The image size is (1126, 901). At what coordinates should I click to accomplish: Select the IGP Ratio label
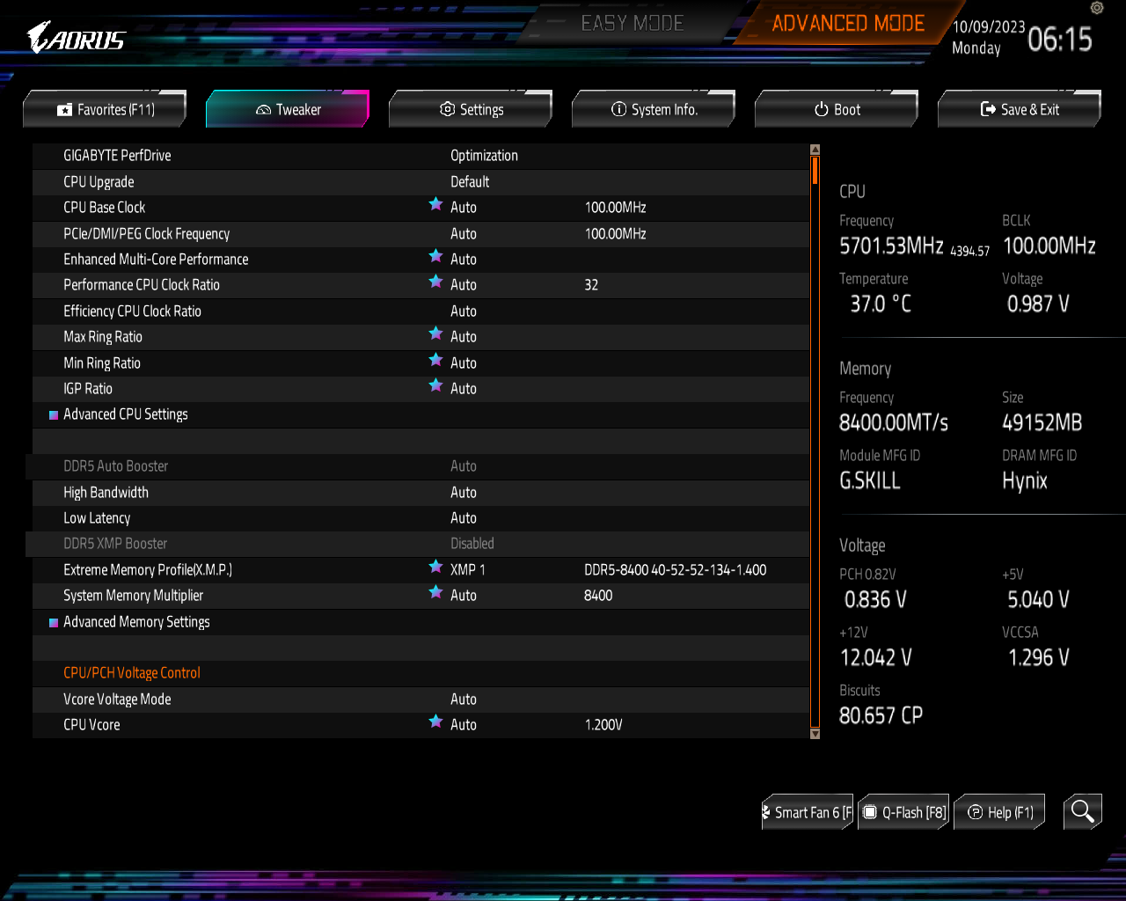pos(88,389)
